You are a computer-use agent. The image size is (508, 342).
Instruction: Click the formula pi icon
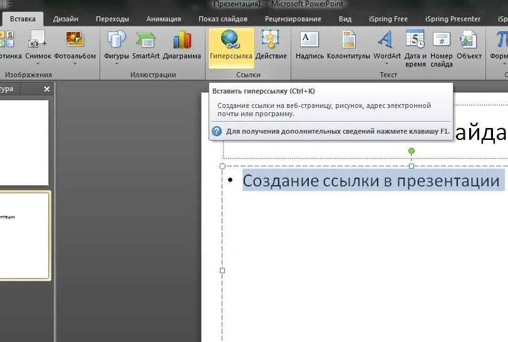click(x=502, y=40)
